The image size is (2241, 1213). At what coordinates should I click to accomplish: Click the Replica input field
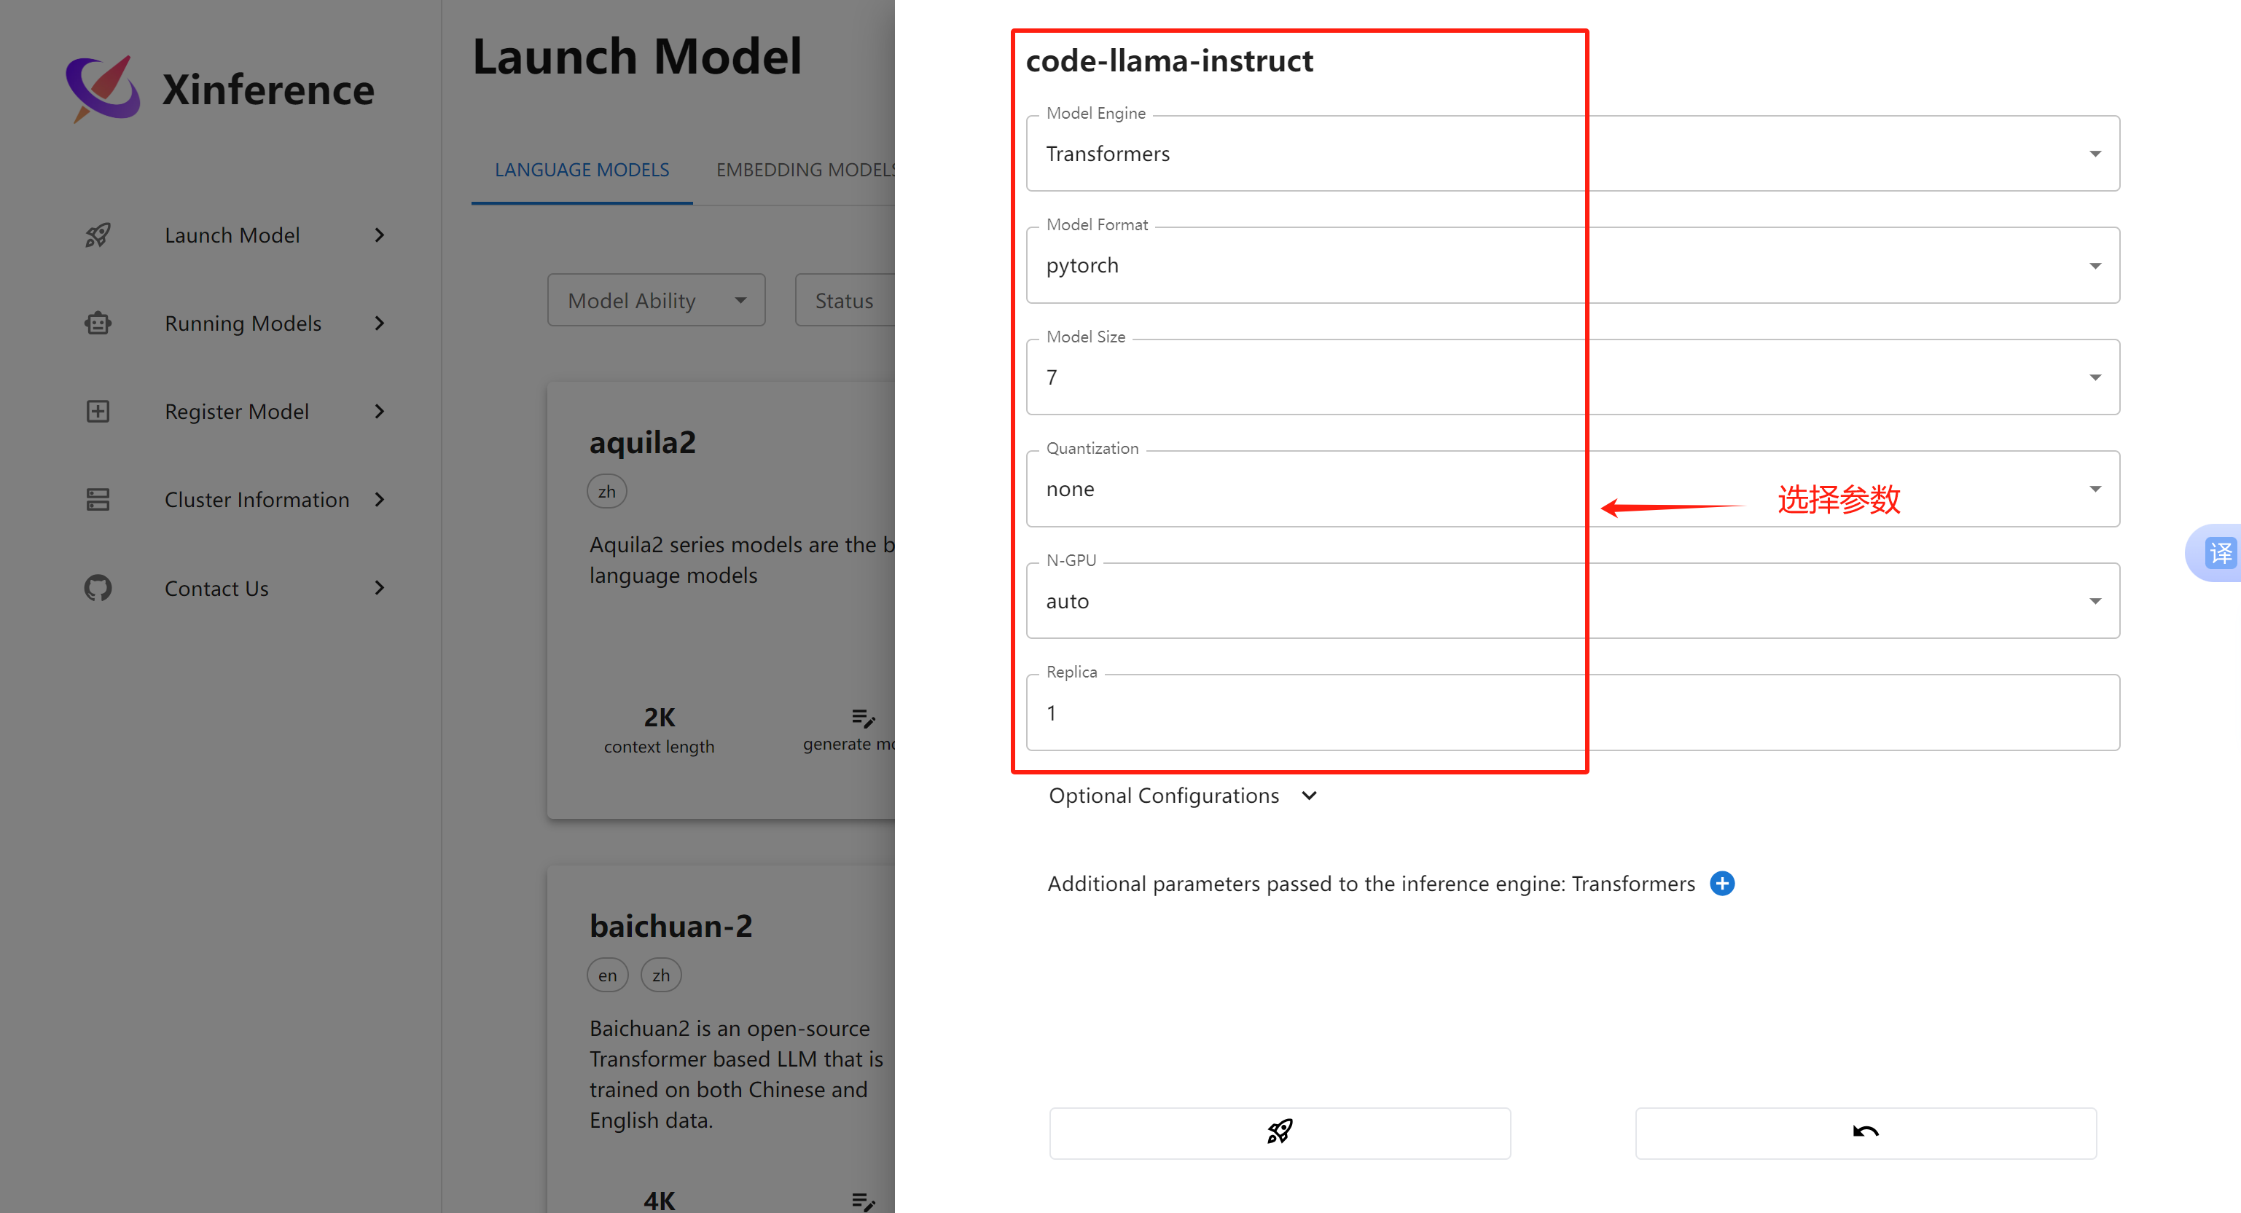click(1573, 713)
